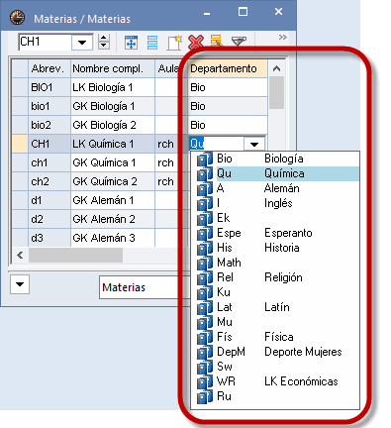Click the book icon beside Math
The image size is (391, 428).
click(205, 264)
